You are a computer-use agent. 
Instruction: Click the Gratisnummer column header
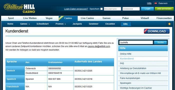click(55, 62)
